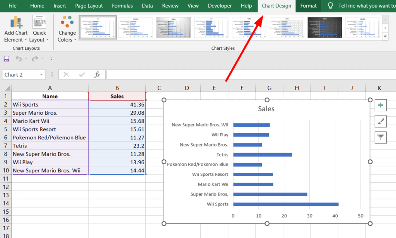Click the Chart Elements plus button beside chart
396x238 pixels.
click(381, 105)
